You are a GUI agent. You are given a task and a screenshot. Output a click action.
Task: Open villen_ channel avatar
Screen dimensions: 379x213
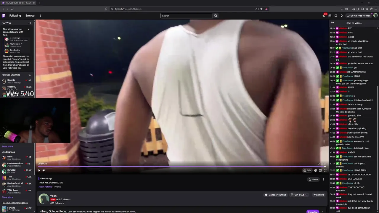point(44,199)
